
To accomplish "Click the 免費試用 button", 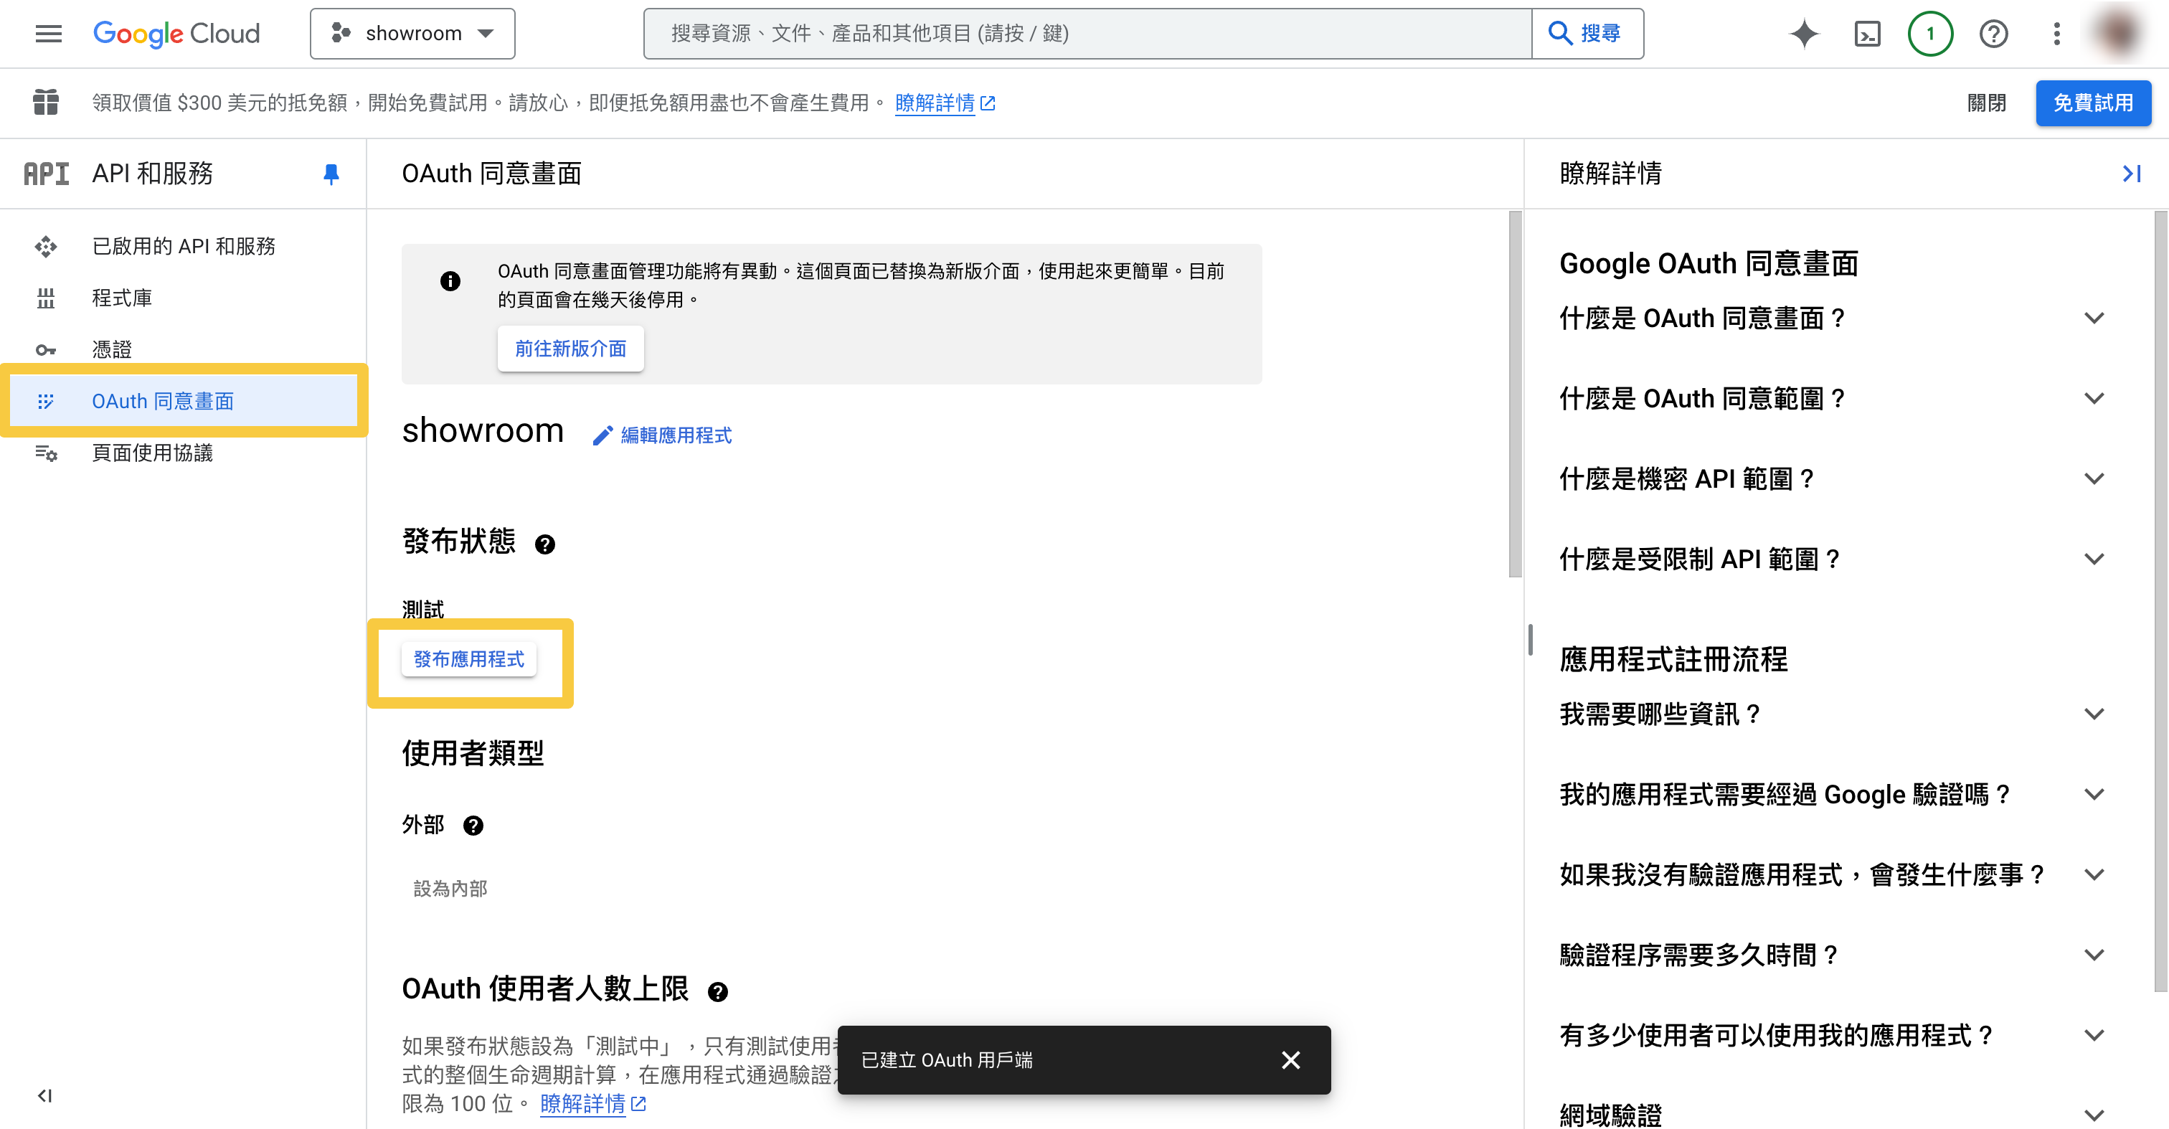I will point(2092,103).
